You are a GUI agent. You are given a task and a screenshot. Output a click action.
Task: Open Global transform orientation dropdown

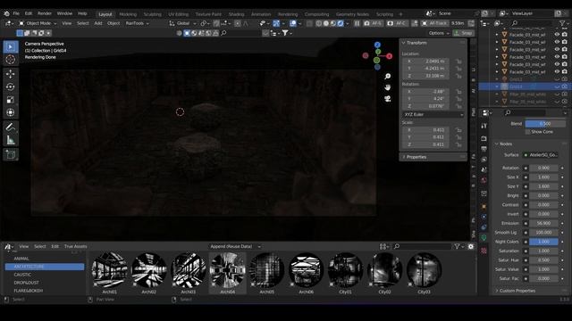(x=182, y=23)
